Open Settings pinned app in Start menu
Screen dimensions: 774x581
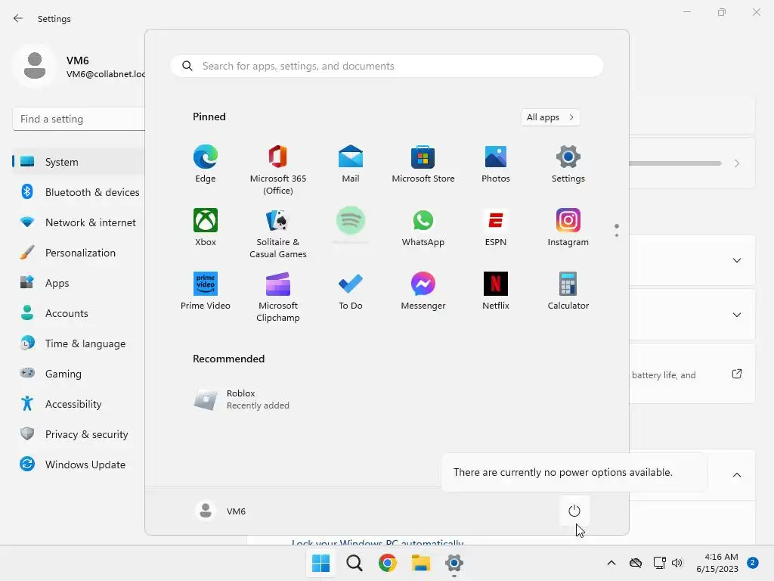point(568,164)
